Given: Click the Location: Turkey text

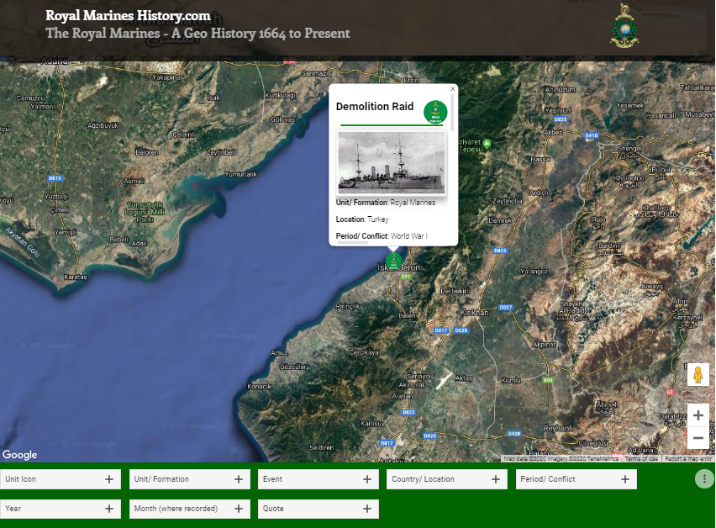Looking at the screenshot, I should pyautogui.click(x=362, y=219).
